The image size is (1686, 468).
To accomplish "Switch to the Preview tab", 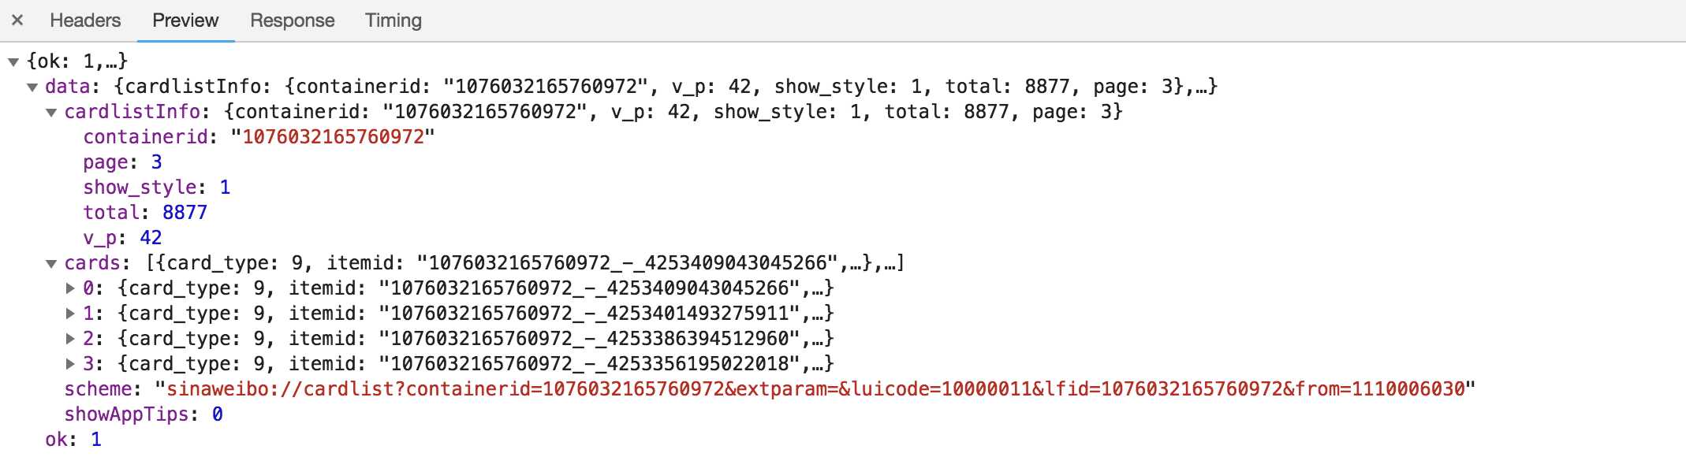I will [185, 20].
